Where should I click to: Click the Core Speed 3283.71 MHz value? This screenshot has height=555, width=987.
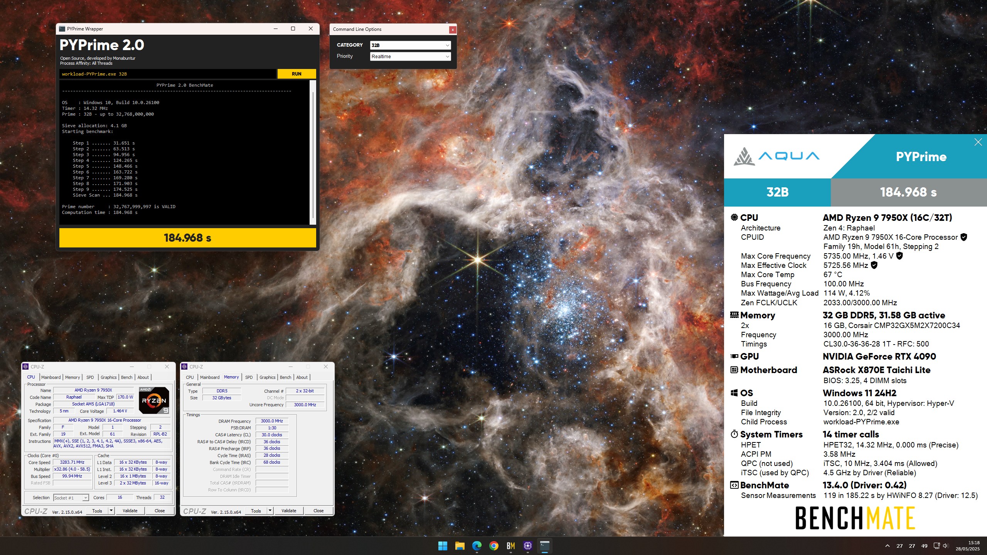(x=72, y=462)
